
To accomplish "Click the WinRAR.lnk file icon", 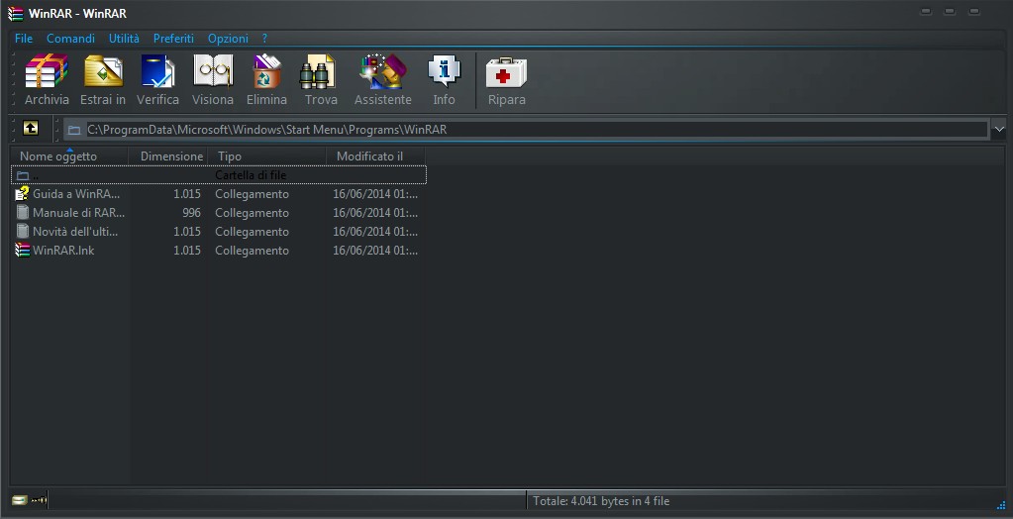I will tap(22, 251).
